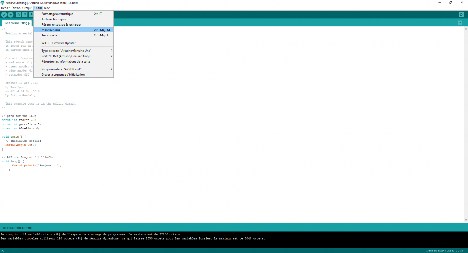Click the Save sketch icon
The image size is (468, 253).
(x=32, y=14)
